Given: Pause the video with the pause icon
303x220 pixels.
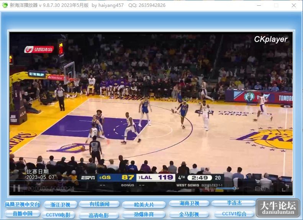Looking at the screenshot, I should 16,188.
